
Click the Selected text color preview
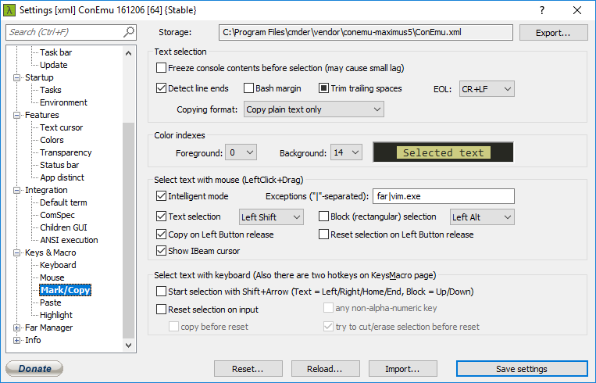443,152
